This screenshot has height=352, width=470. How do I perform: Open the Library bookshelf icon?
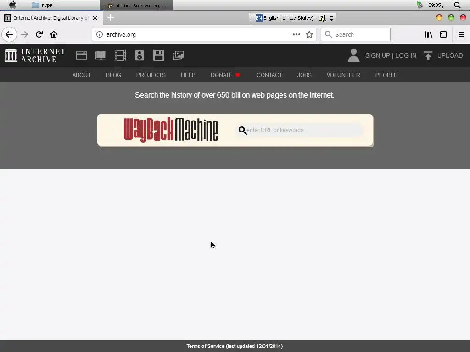tap(429, 34)
